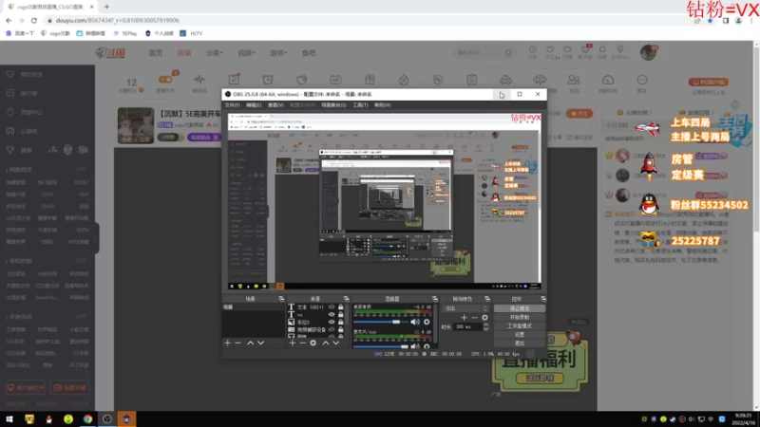Click the Studio Mode button in OBS controls

click(519, 325)
